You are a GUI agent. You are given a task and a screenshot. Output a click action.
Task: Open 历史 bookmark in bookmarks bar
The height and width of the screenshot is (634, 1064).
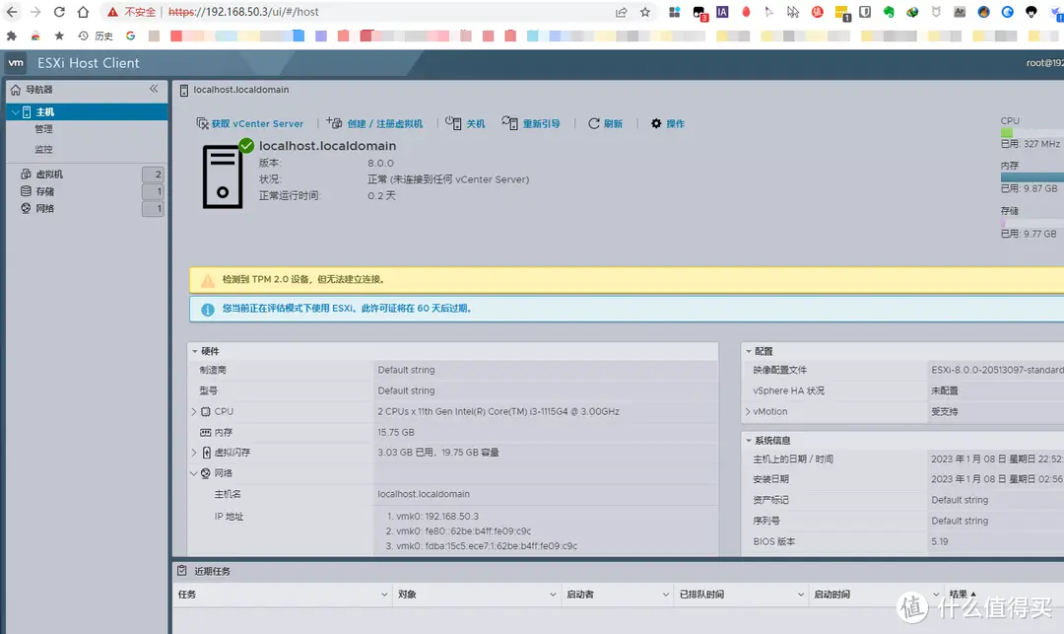96,35
